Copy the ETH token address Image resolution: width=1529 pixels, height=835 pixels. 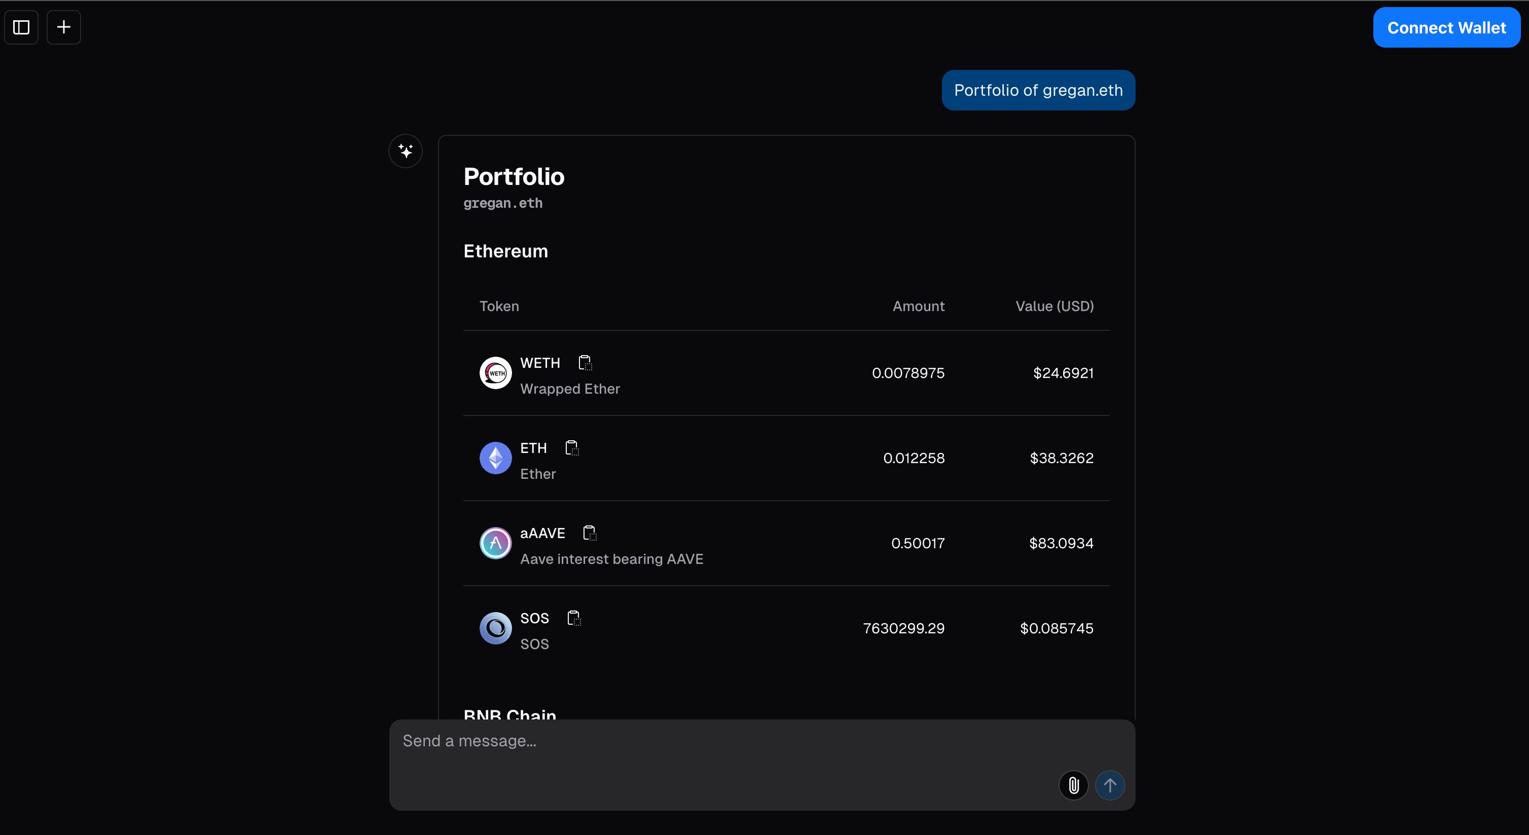pos(571,448)
